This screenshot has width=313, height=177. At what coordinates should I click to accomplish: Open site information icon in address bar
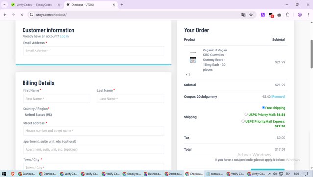coord(31,15)
